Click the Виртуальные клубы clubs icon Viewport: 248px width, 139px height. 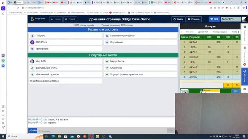(x=32, y=68)
